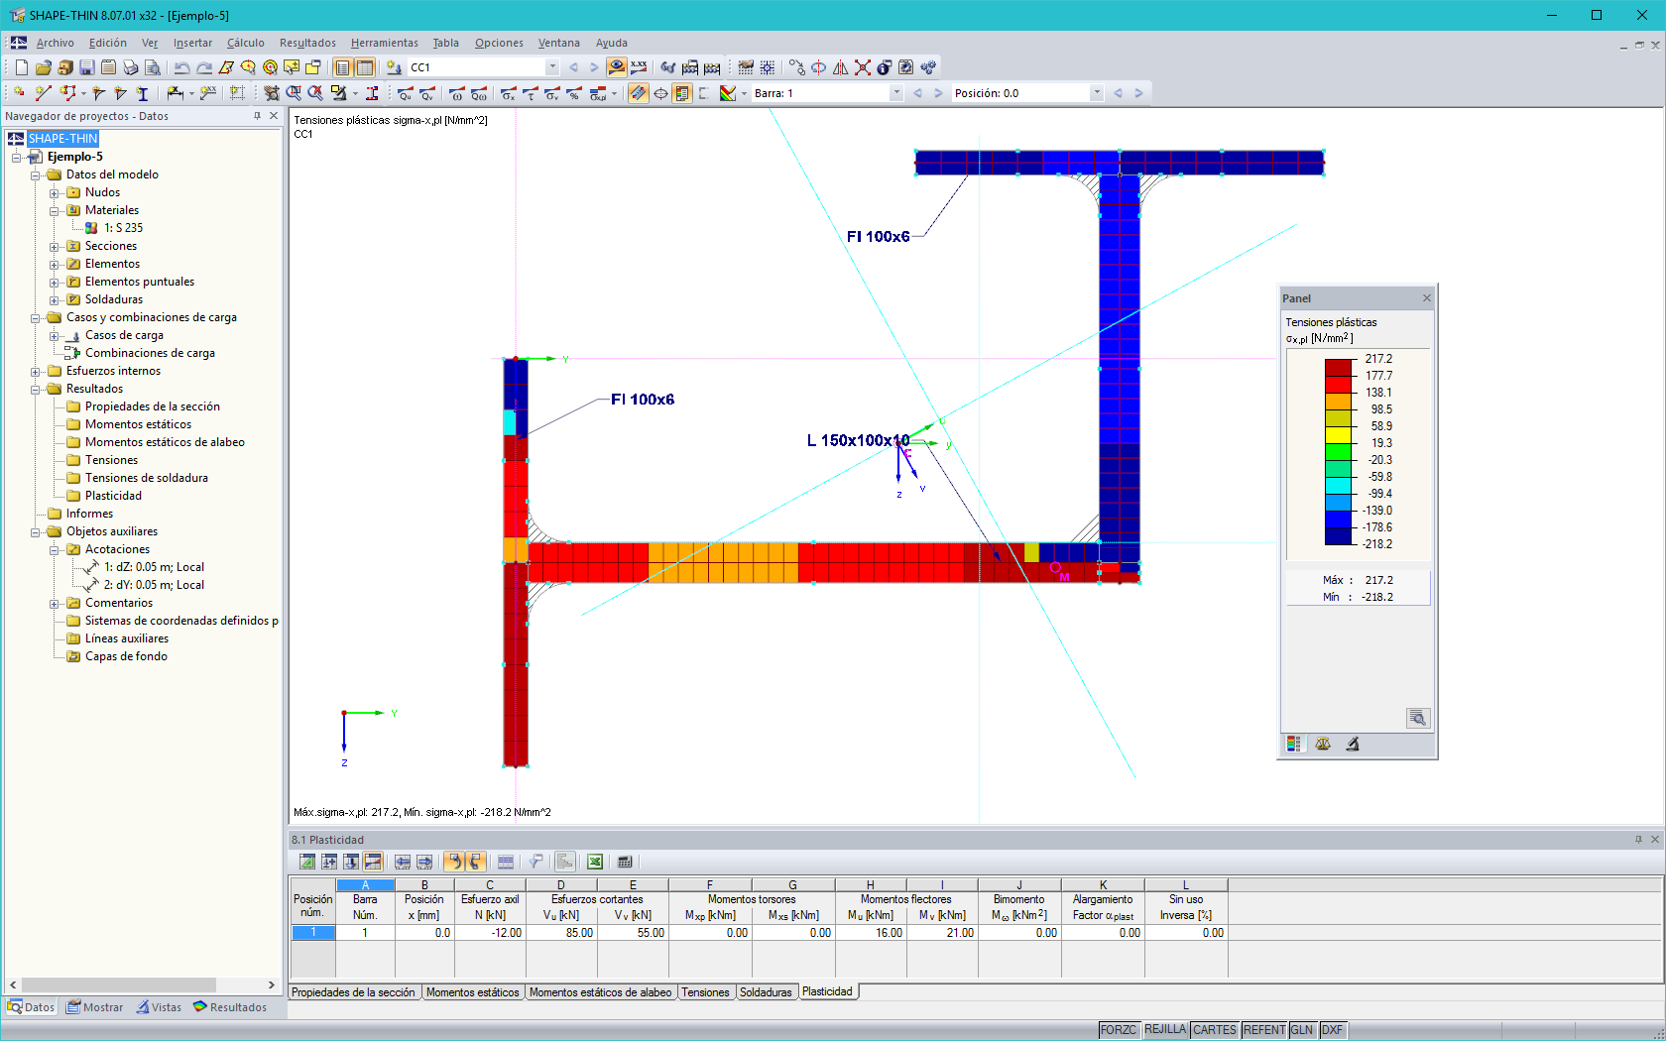Click the Panel magnifier button
Viewport: 1666px width, 1041px height.
coord(1418,718)
